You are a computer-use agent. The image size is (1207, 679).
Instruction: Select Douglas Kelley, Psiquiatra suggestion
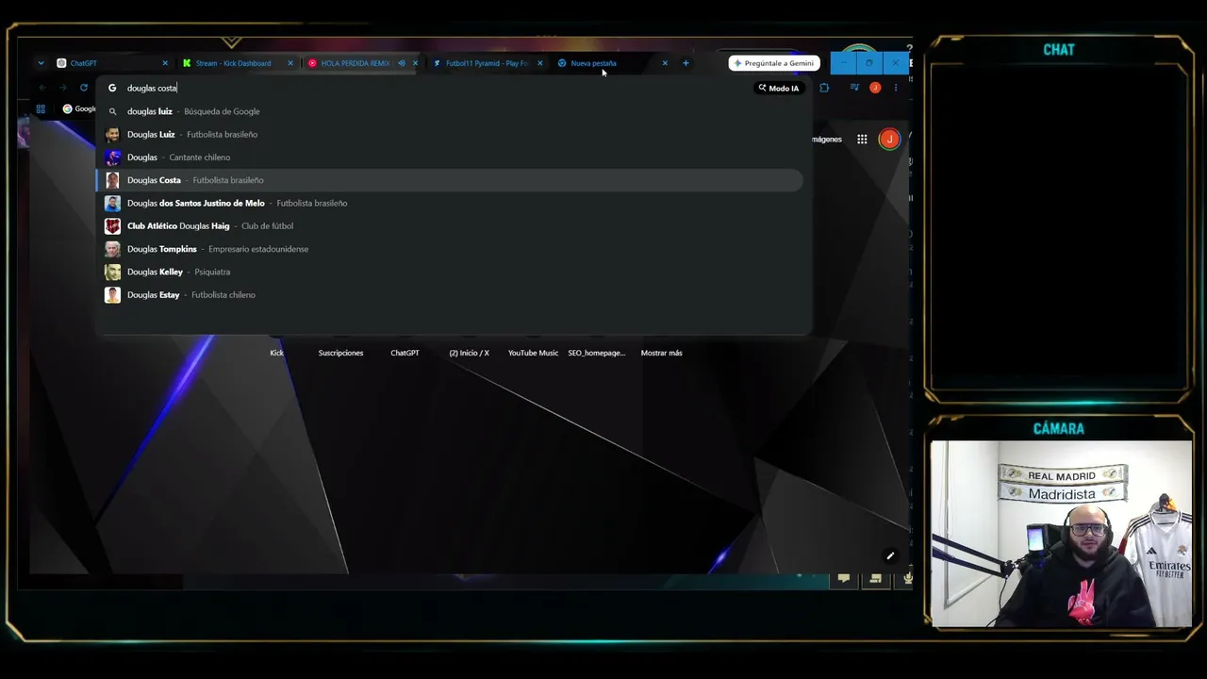[450, 272]
